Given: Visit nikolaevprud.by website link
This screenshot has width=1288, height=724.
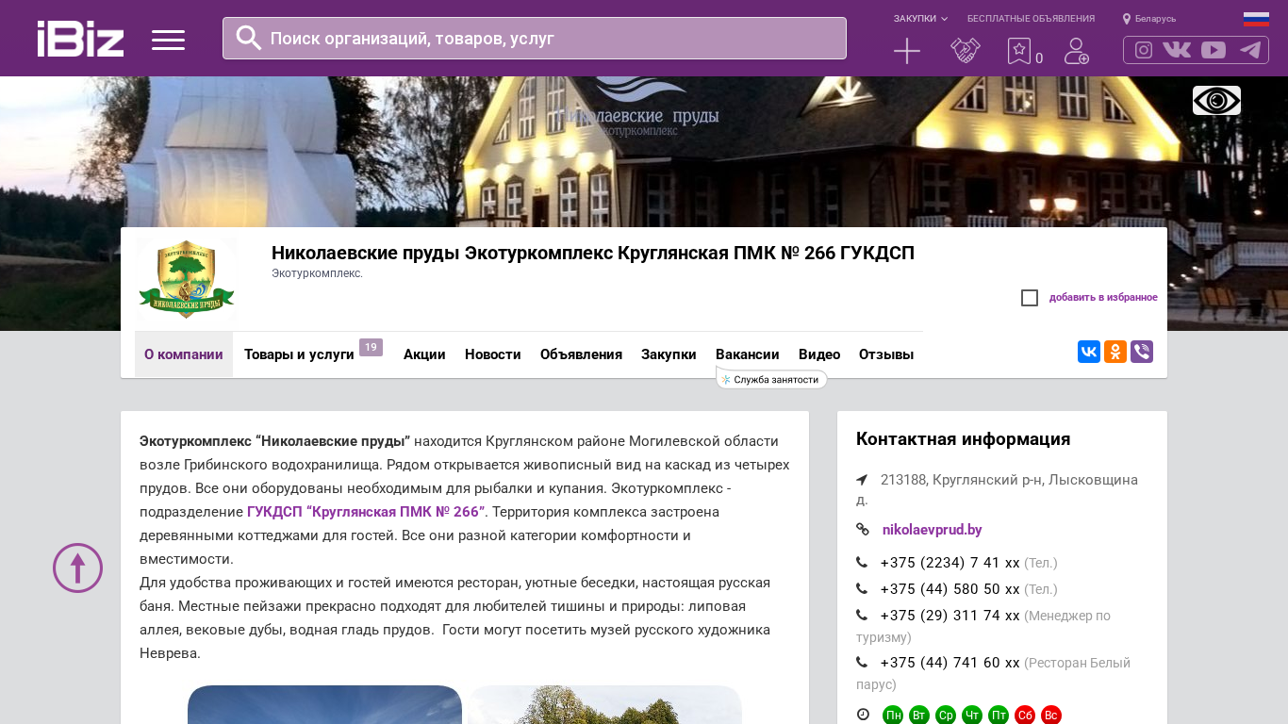Looking at the screenshot, I should [933, 530].
